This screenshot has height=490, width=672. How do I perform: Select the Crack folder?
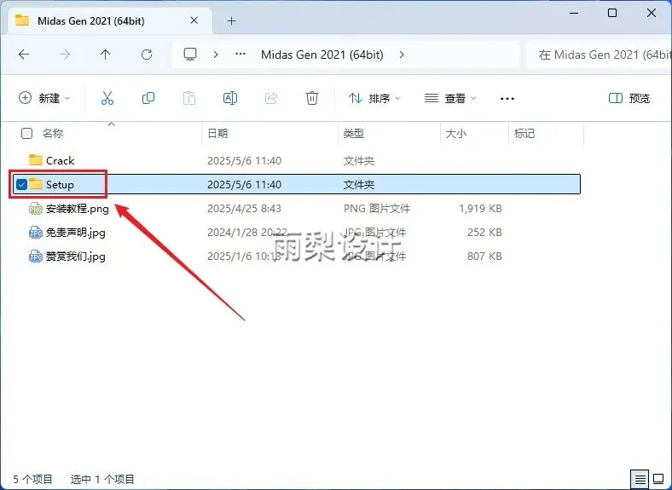click(x=60, y=160)
